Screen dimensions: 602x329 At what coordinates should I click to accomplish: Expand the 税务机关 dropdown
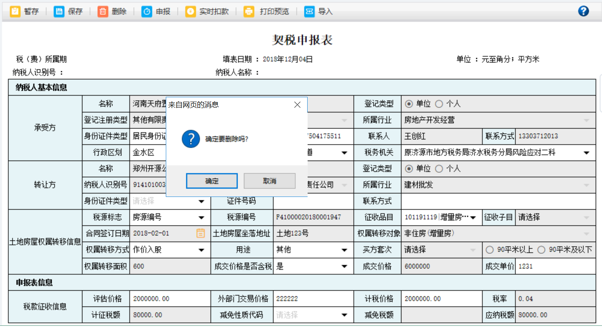586,153
